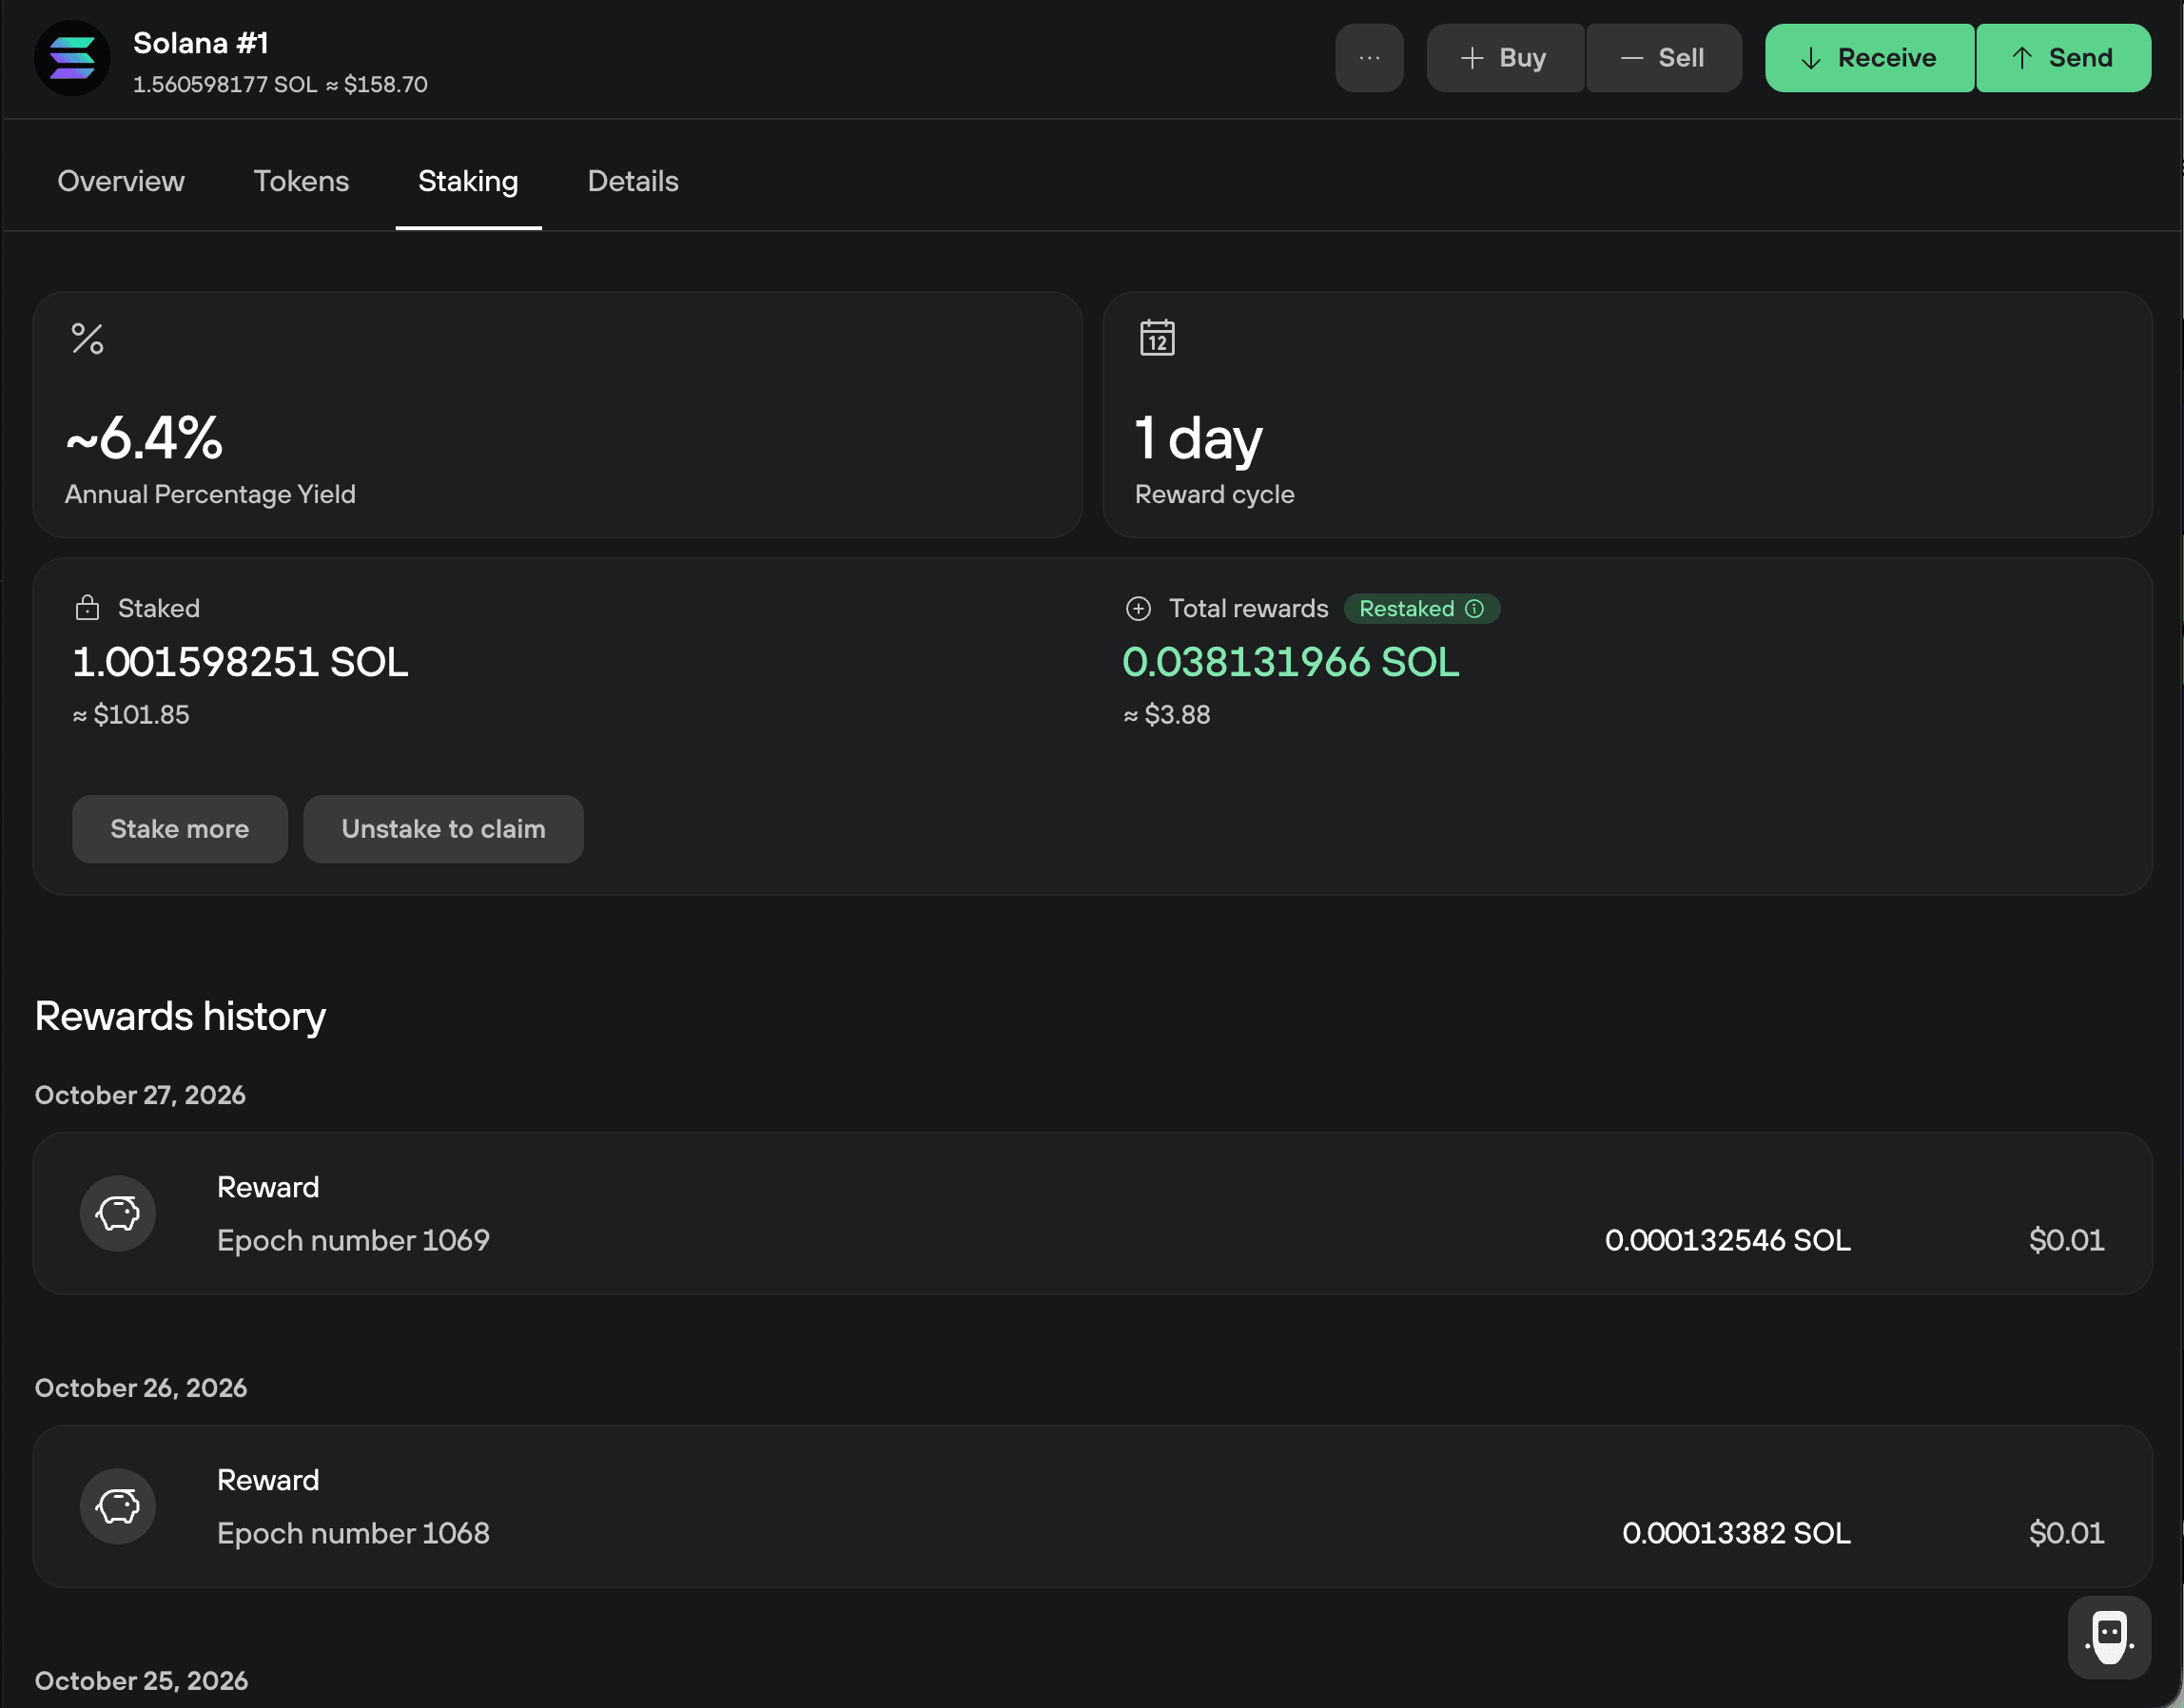The image size is (2184, 1708).
Task: Click piggy bank icon for Epoch 1069
Action: click(x=118, y=1213)
